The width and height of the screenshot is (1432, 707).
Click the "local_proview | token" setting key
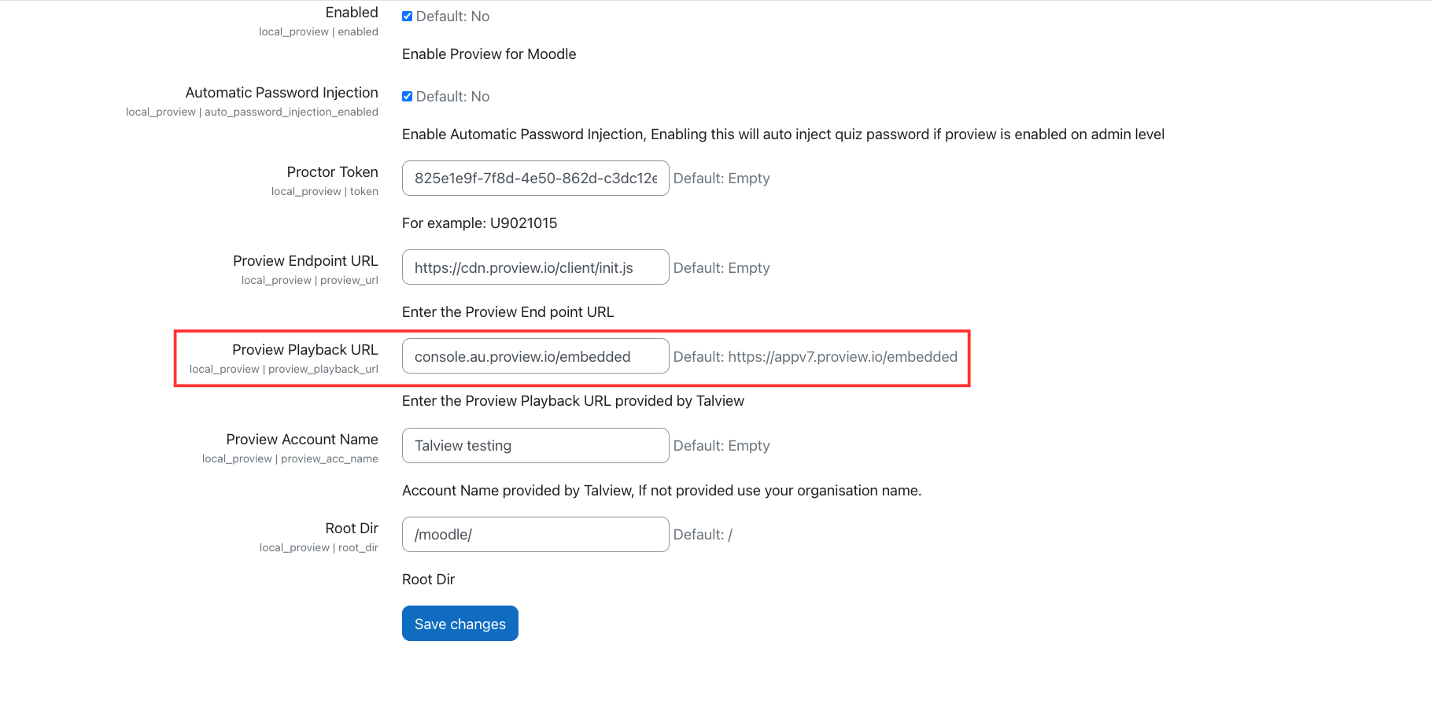pos(324,192)
